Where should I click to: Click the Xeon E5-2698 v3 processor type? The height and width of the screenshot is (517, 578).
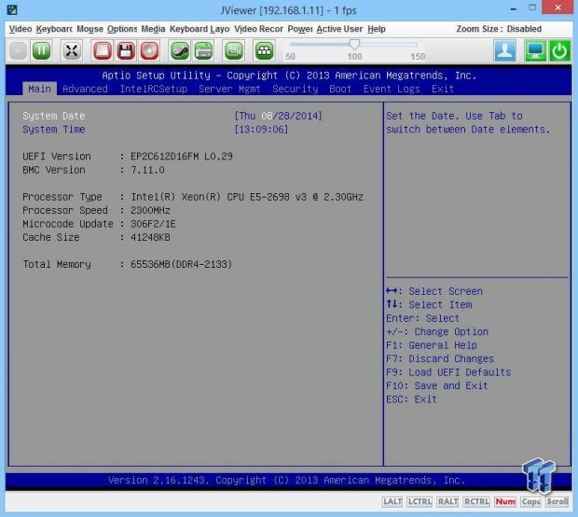tap(247, 197)
